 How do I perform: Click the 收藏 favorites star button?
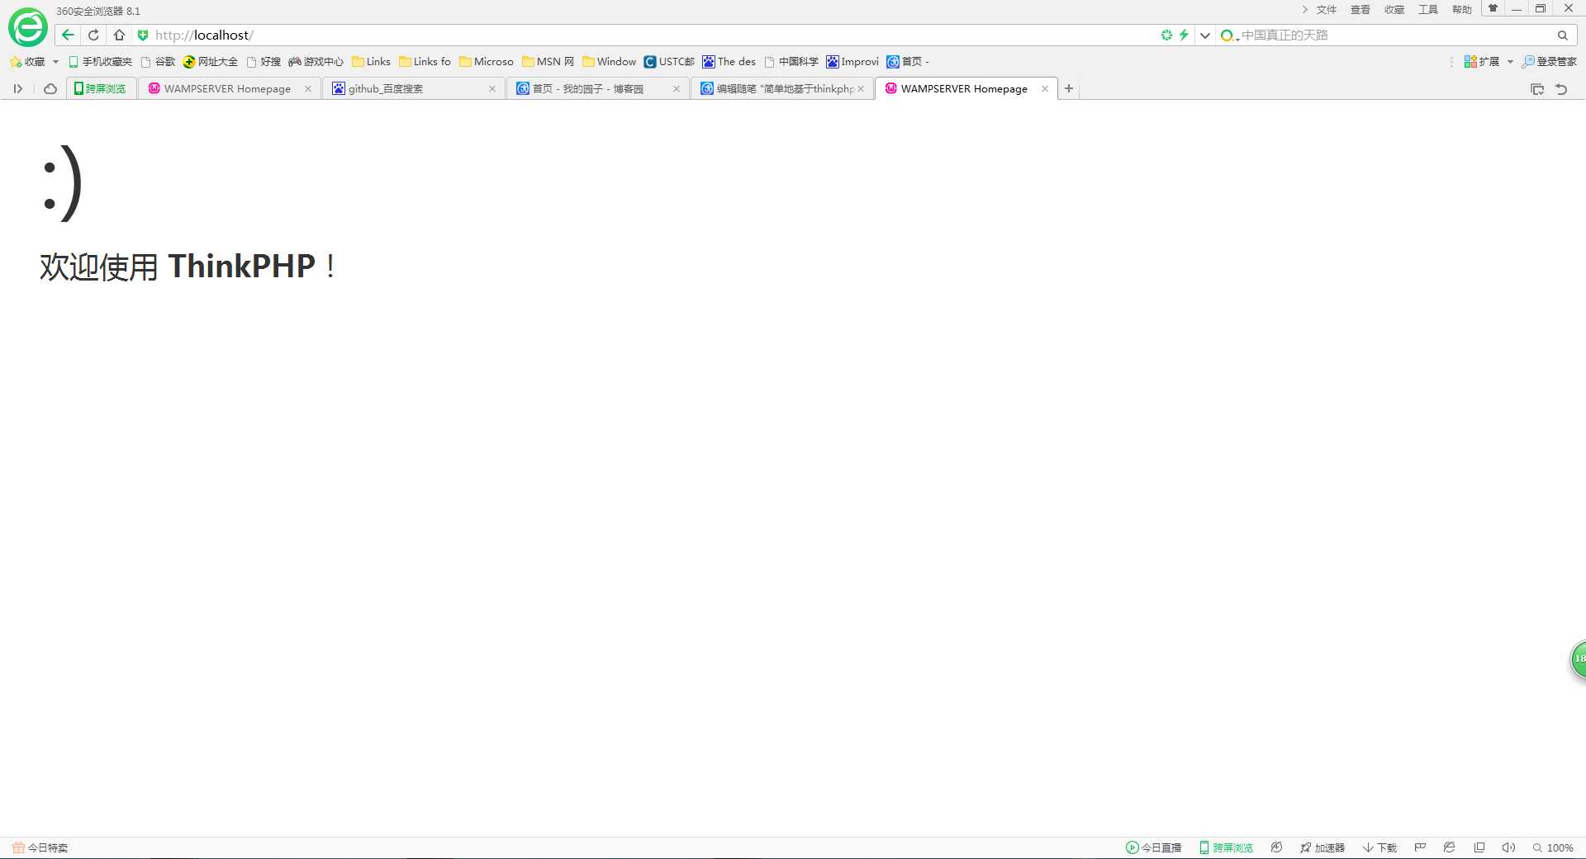(27, 62)
